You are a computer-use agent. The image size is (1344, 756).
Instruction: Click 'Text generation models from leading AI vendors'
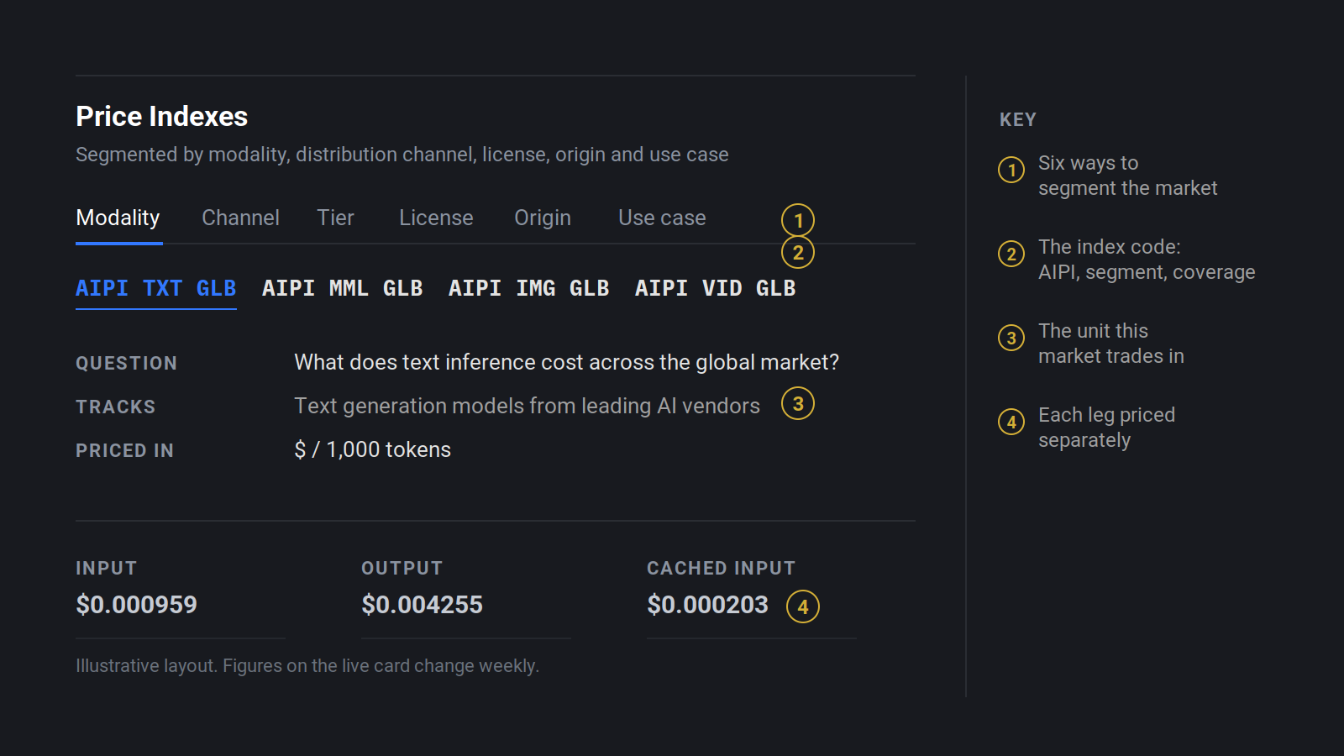coord(527,406)
